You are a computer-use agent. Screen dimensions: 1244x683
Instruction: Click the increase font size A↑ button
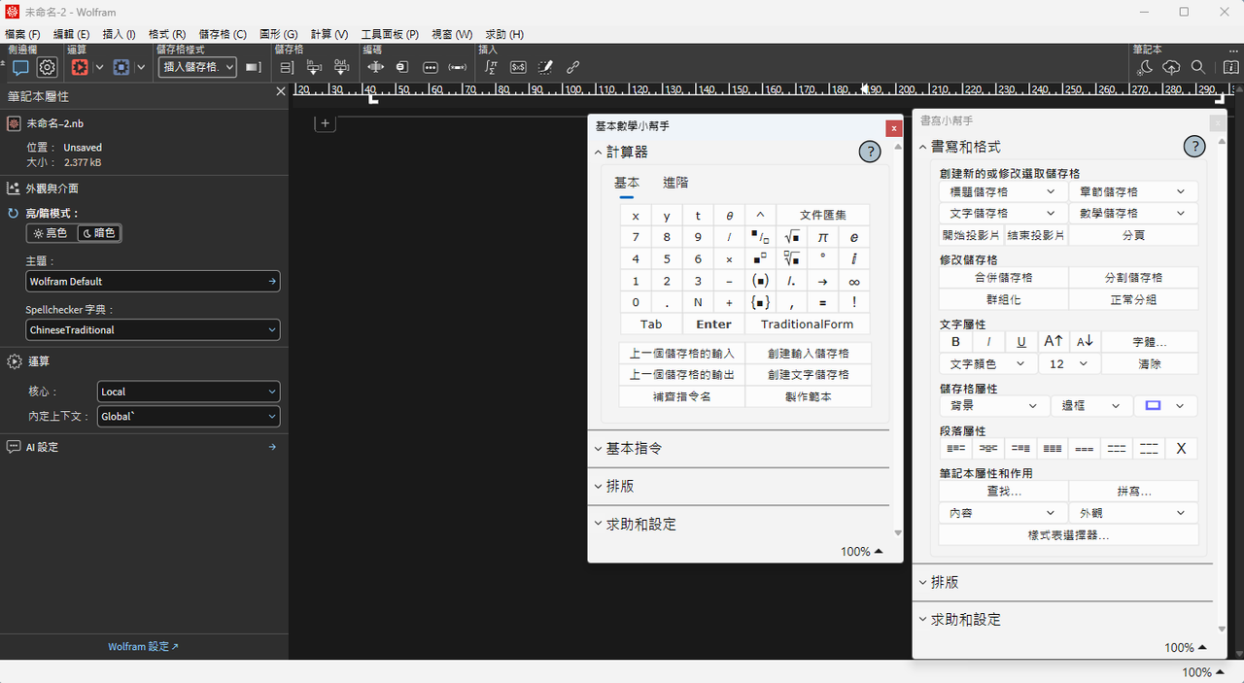pyautogui.click(x=1054, y=341)
